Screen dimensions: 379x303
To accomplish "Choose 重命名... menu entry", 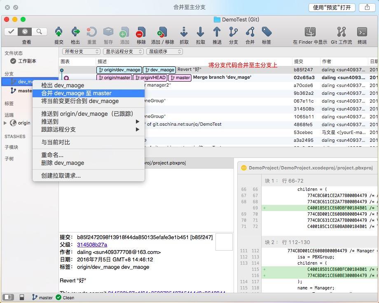I will (x=89, y=155).
